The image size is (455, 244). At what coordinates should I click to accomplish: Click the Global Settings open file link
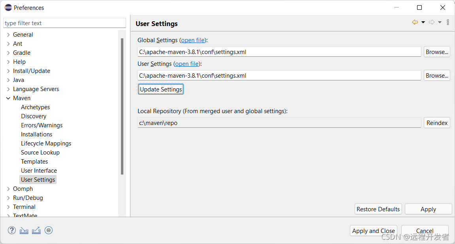pyautogui.click(x=193, y=40)
